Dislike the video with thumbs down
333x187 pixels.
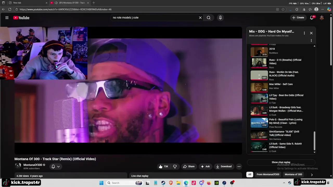pos(175,166)
